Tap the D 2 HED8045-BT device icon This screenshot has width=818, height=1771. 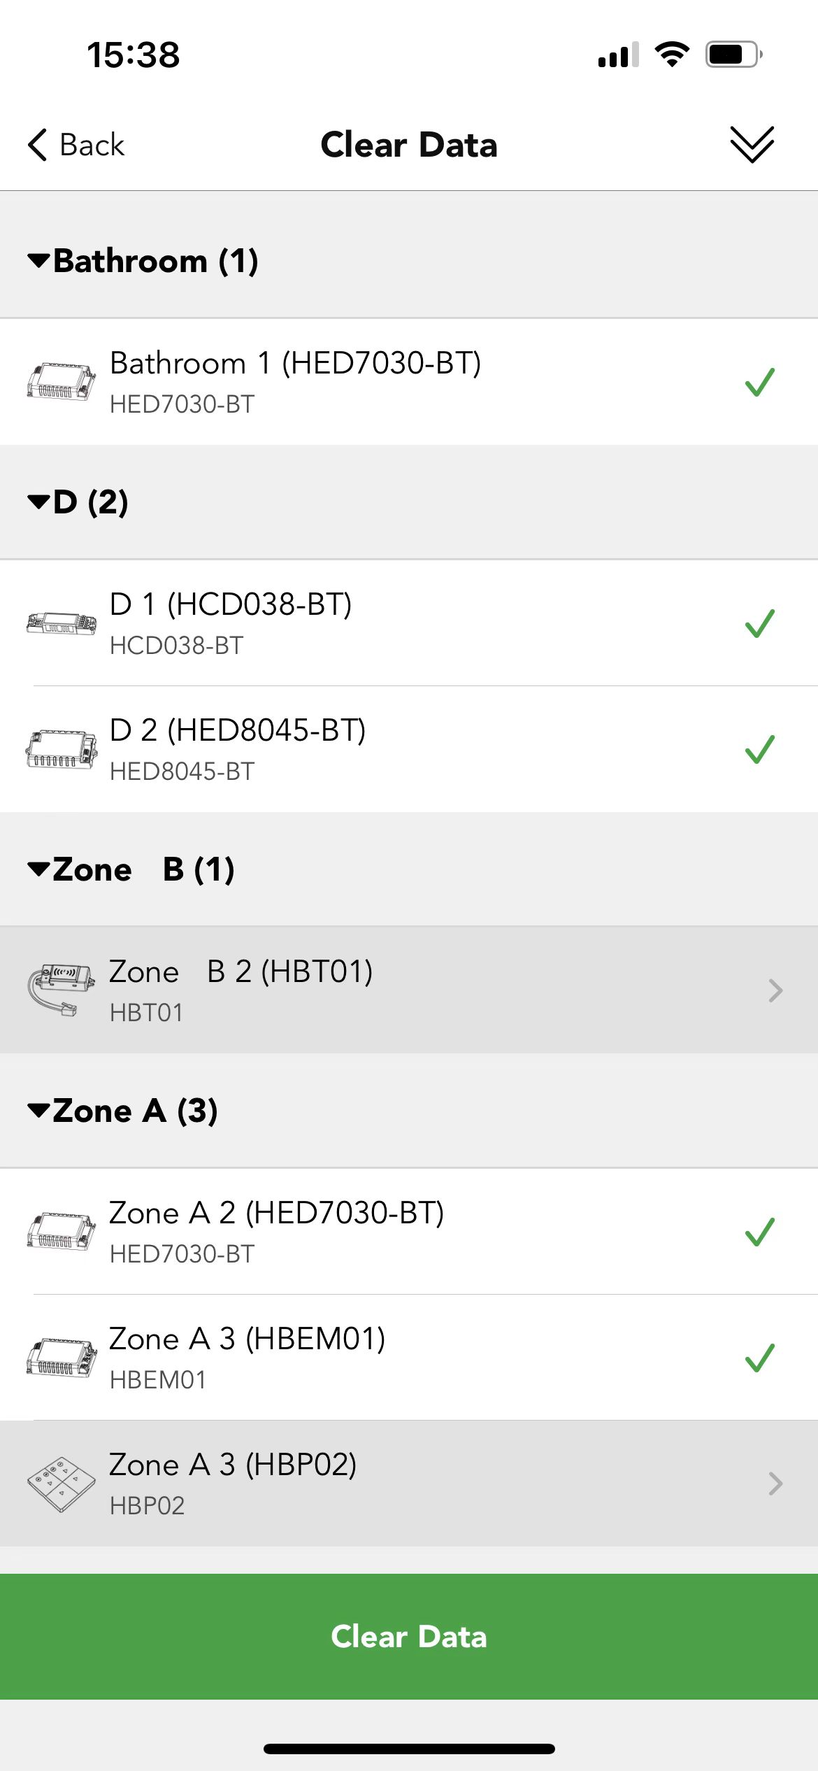click(62, 749)
